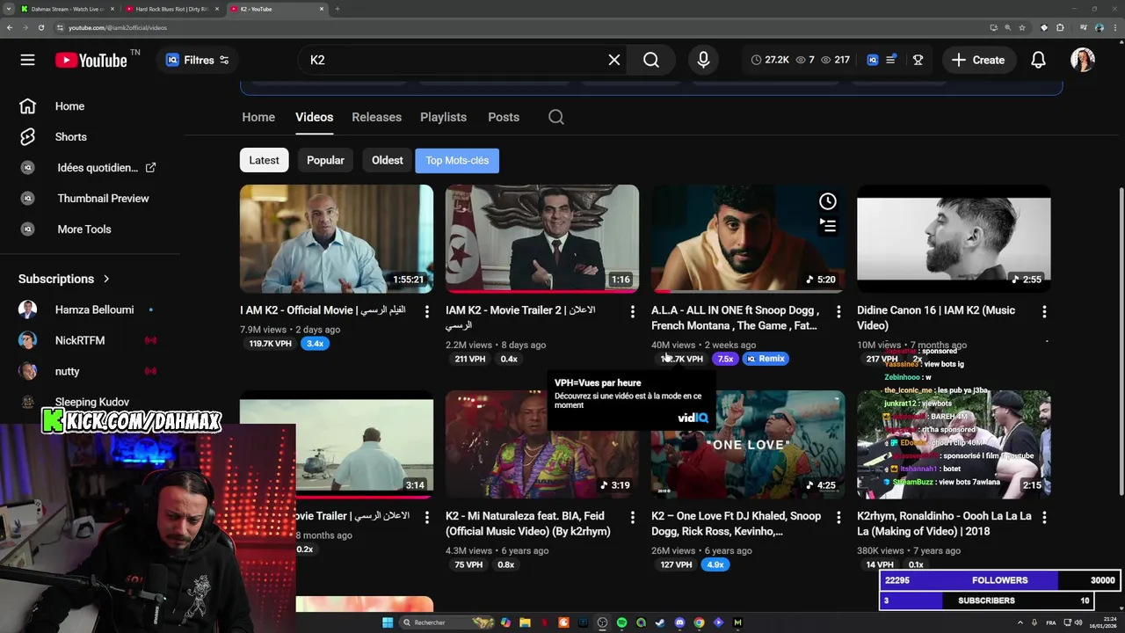Open the Windows Start menu

point(388,622)
